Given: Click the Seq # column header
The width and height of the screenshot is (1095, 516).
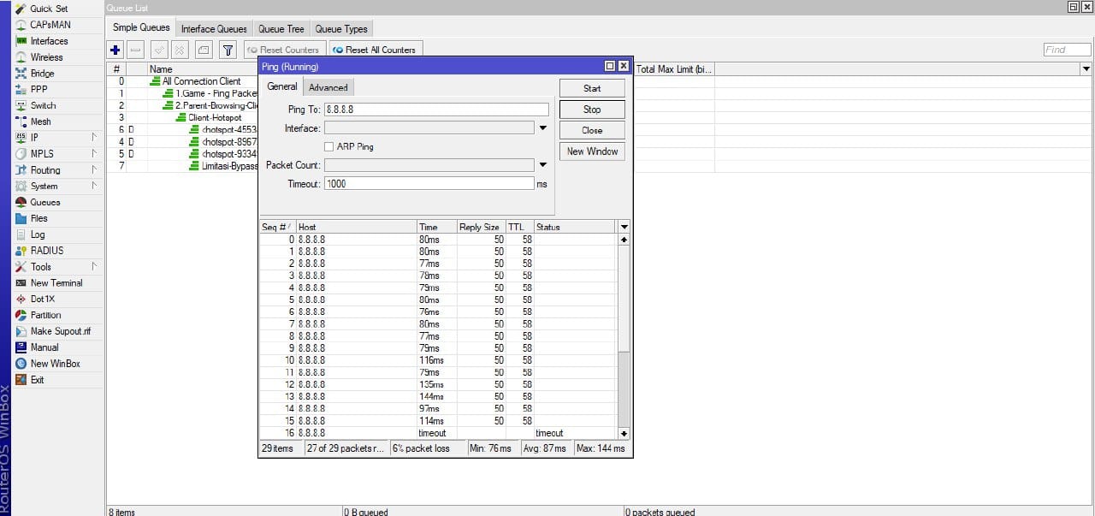Looking at the screenshot, I should 277,227.
